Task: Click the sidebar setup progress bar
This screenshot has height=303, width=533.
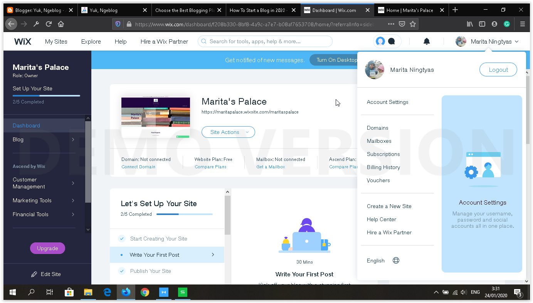Action: point(46,95)
